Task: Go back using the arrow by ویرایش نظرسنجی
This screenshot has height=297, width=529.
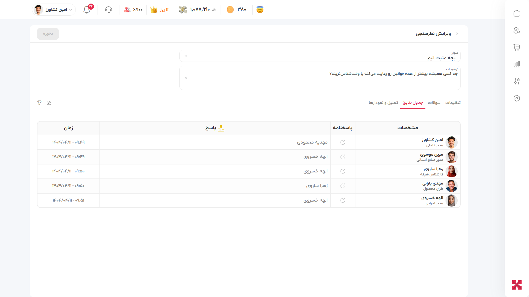Action: (x=457, y=34)
